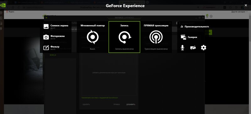The width and height of the screenshot is (251, 114).
Task: Open the Яндекс bookmark in browser
Action: tap(10, 12)
